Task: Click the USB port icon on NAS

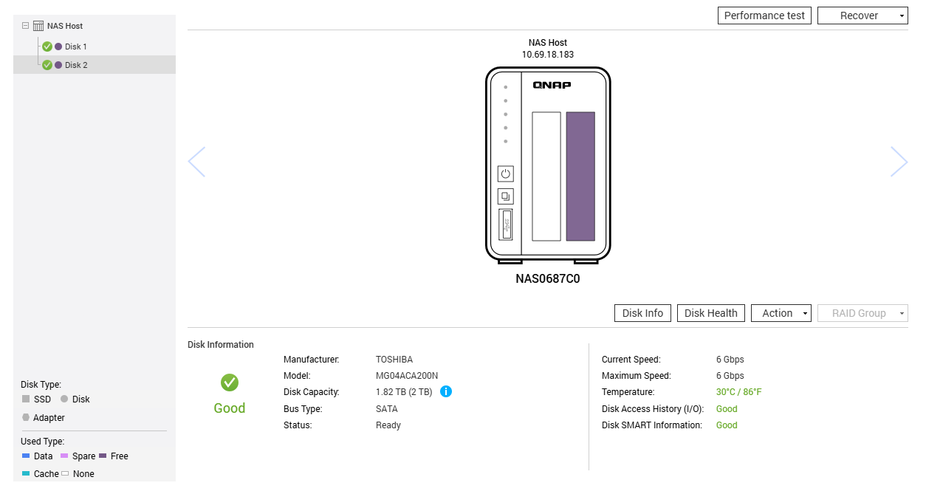Action: [x=505, y=224]
